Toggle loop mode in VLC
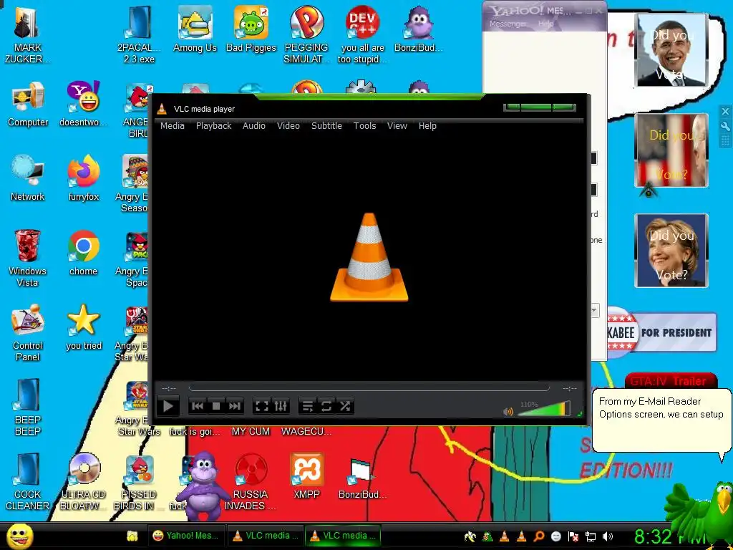The image size is (733, 550). (x=326, y=406)
